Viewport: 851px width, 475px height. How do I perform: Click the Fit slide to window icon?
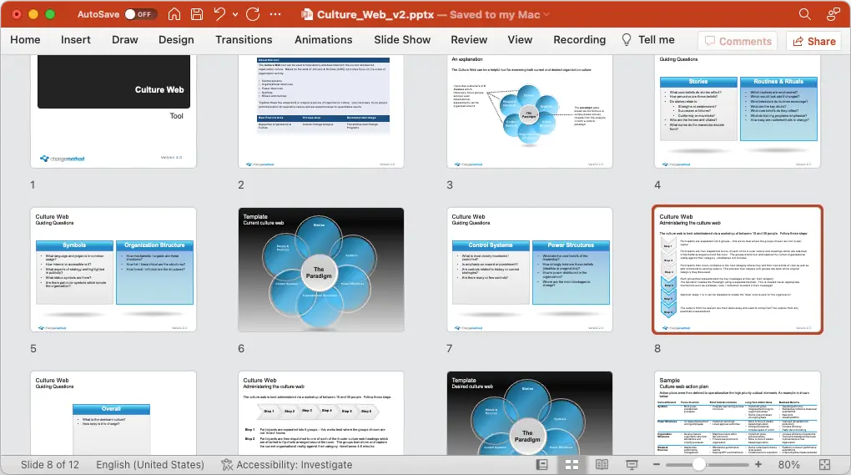tap(825, 465)
